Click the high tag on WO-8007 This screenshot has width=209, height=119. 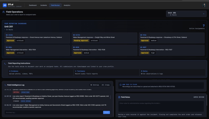(153, 53)
